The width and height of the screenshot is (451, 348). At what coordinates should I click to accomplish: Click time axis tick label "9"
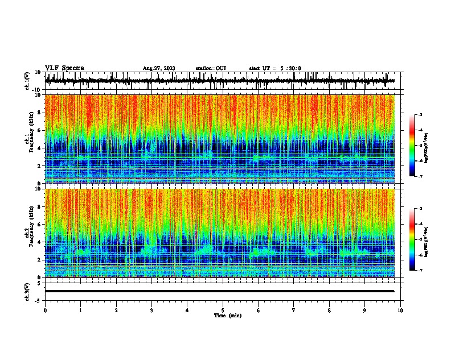pos(364,310)
